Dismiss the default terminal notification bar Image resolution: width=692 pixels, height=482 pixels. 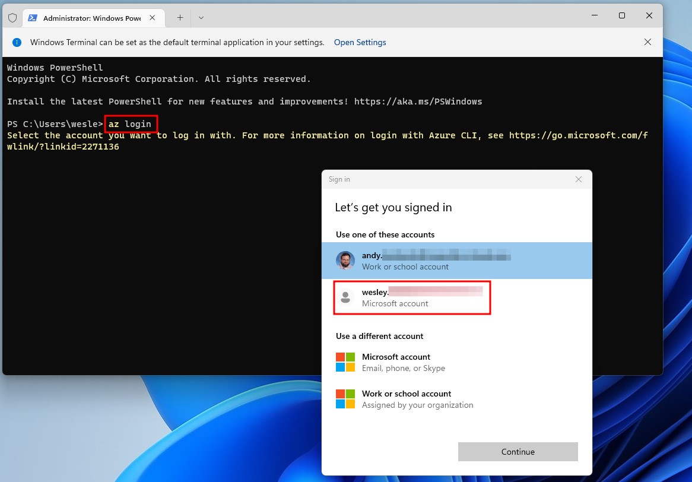647,42
